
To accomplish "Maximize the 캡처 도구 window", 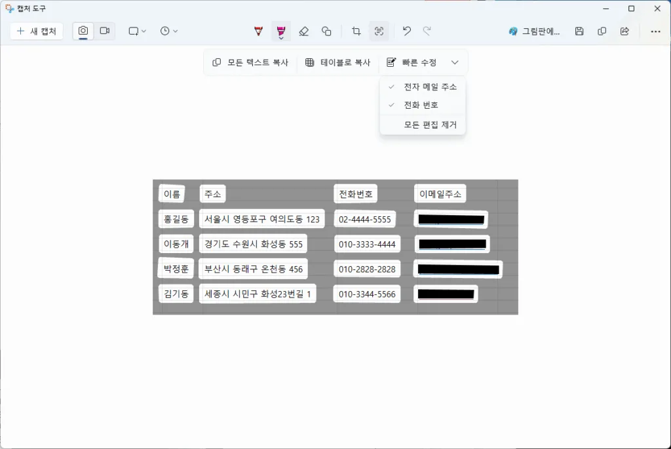I will [631, 9].
